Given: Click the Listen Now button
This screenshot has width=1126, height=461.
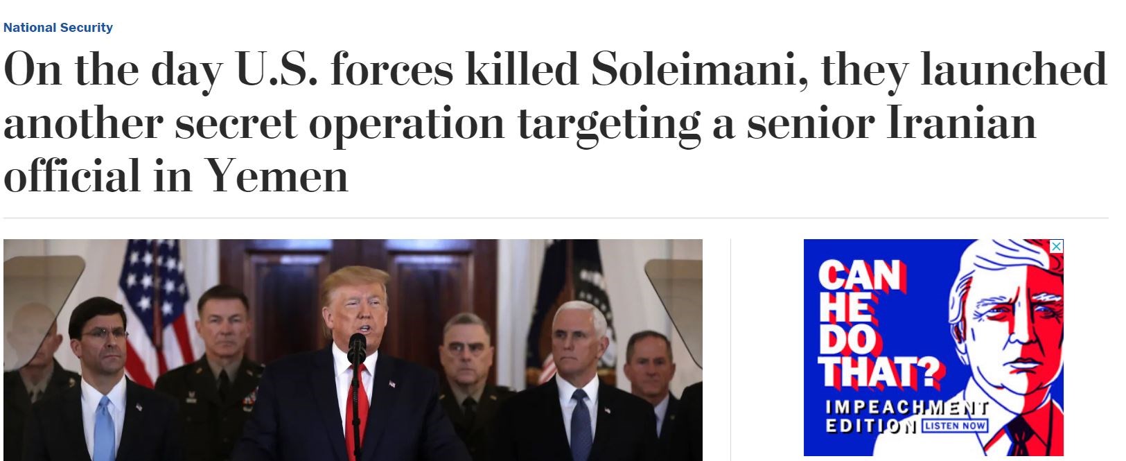Looking at the screenshot, I should point(955,425).
